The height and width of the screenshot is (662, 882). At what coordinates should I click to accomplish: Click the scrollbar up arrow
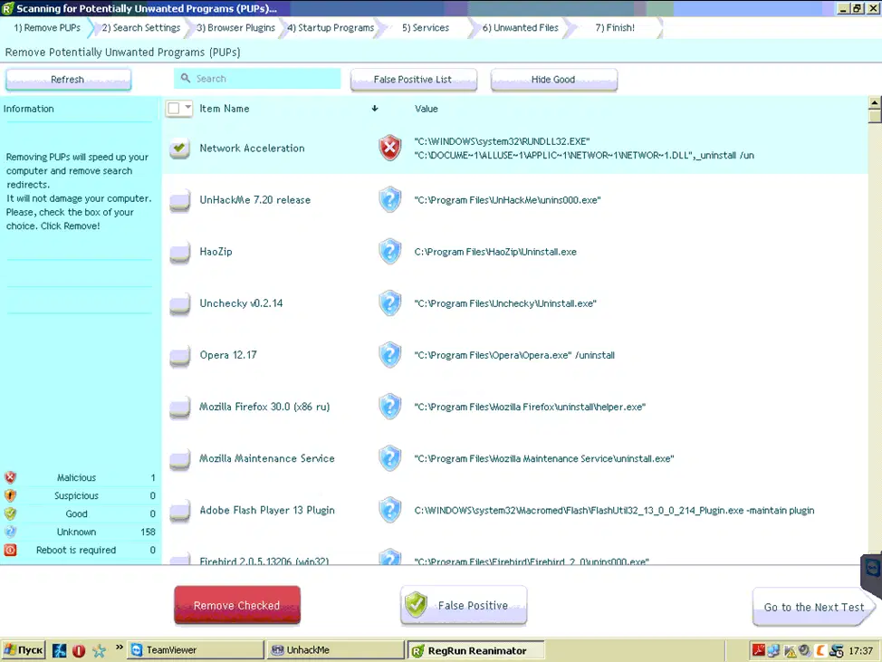(x=875, y=102)
